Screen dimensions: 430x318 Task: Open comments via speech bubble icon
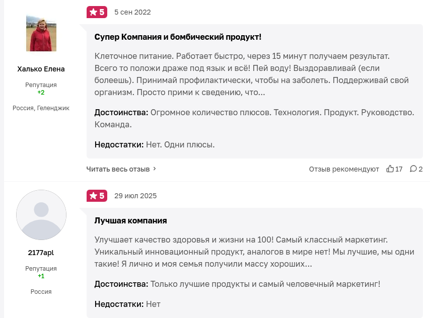point(413,169)
